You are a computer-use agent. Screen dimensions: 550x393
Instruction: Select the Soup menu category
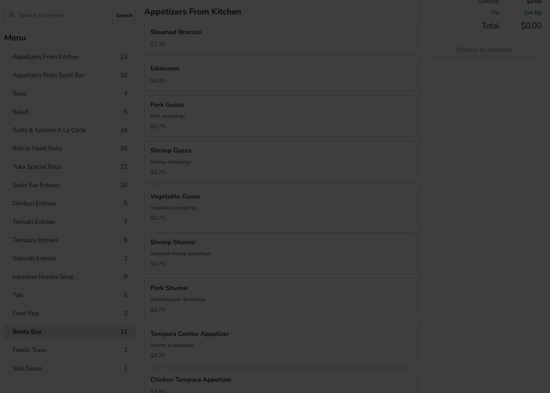(x=70, y=93)
